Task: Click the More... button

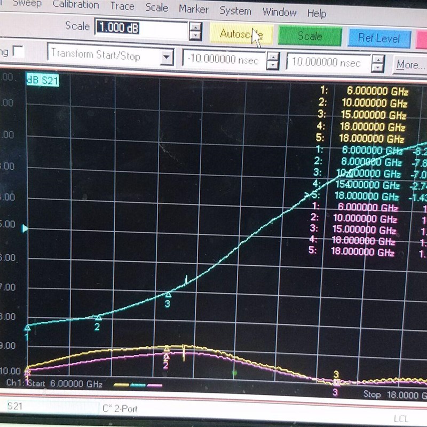Action: 410,65
